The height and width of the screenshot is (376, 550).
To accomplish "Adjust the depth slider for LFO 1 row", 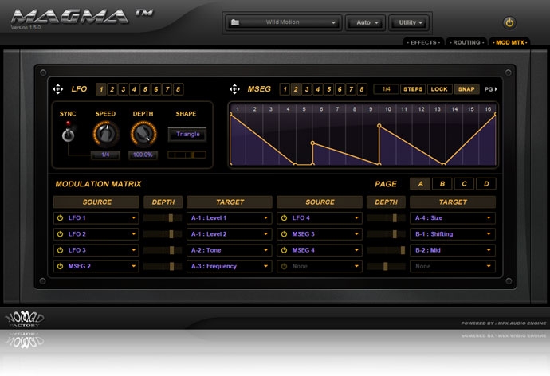I will point(163,218).
